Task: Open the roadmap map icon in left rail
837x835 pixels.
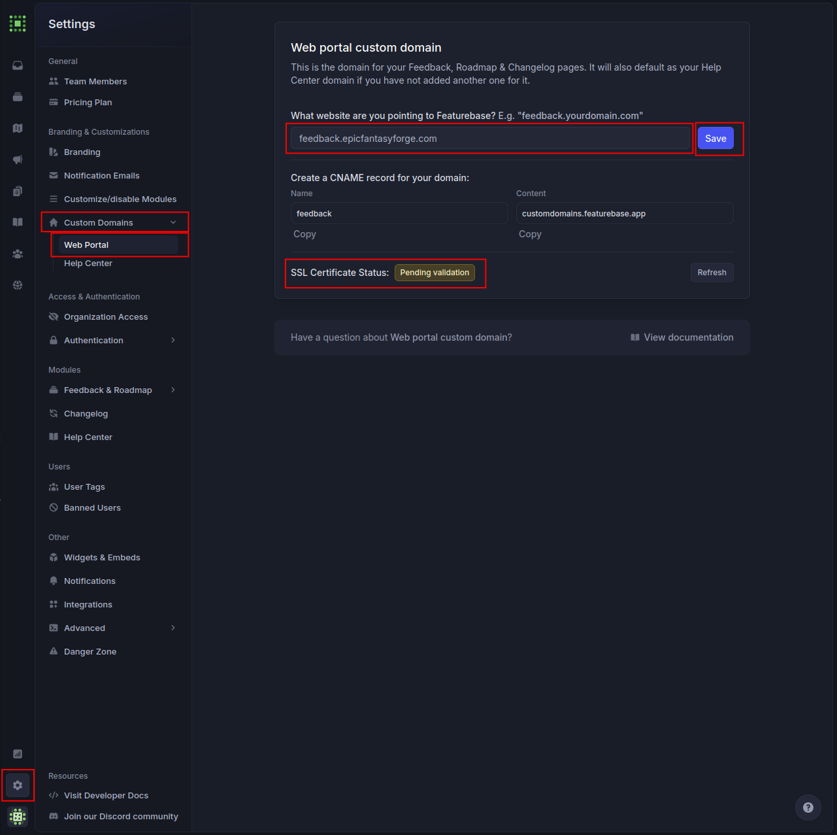Action: (x=18, y=128)
